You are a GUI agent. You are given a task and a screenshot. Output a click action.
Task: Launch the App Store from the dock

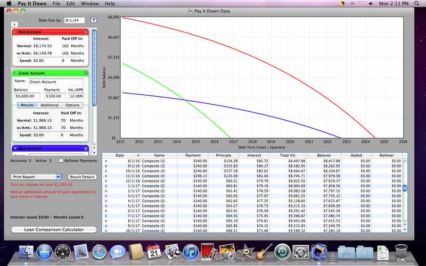point(44,252)
